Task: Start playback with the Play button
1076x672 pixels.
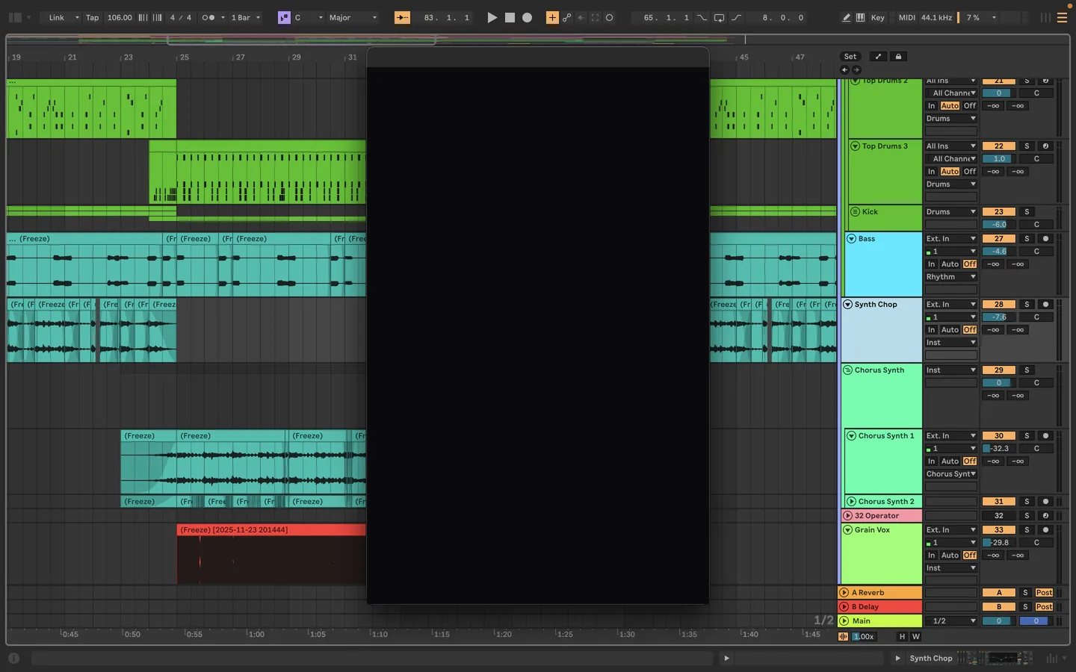Action: point(492,17)
